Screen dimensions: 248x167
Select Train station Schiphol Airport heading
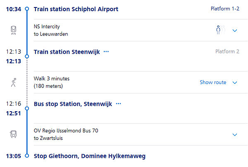pyautogui.click(x=76, y=9)
